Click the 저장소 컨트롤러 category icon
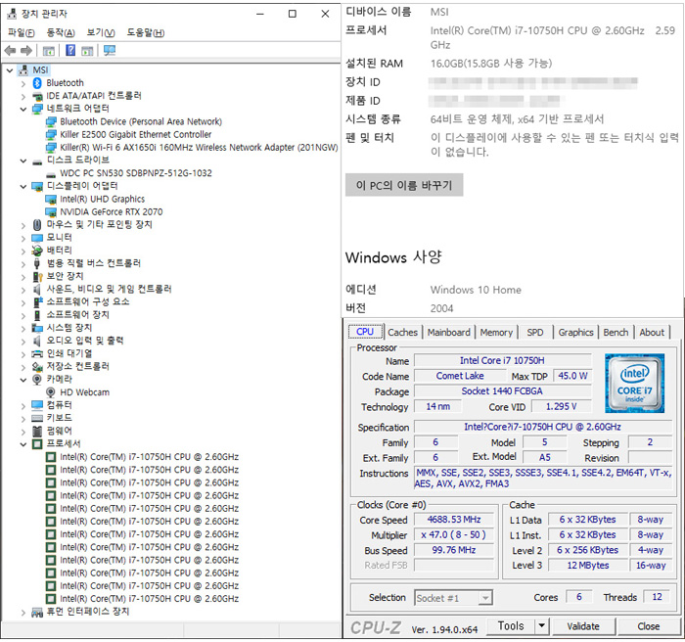The height and width of the screenshot is (642, 685). pos(37,367)
